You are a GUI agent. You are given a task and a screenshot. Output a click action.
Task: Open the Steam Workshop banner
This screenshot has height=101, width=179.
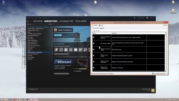click(63, 62)
